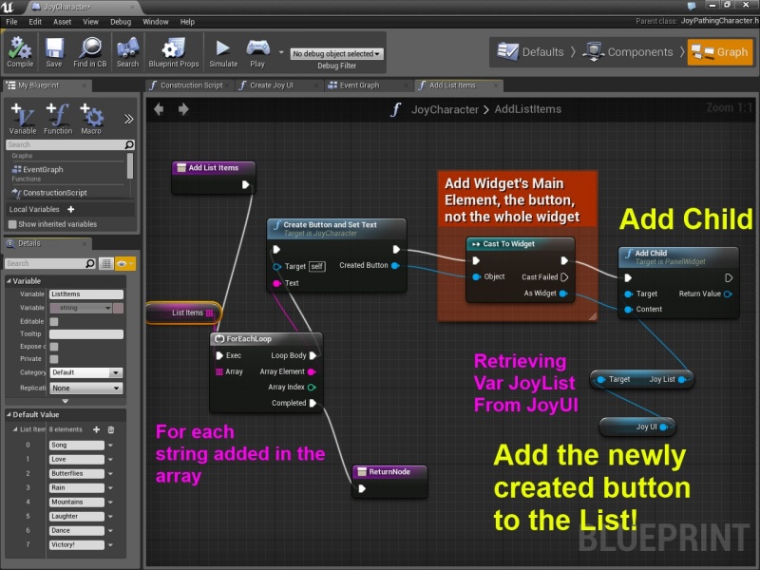Open the Asset menu
Screen dimensions: 760x570
[x=62, y=22]
